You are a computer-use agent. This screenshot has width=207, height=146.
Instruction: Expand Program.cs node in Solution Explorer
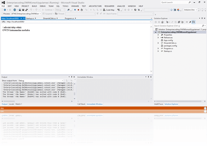[x=158, y=48]
